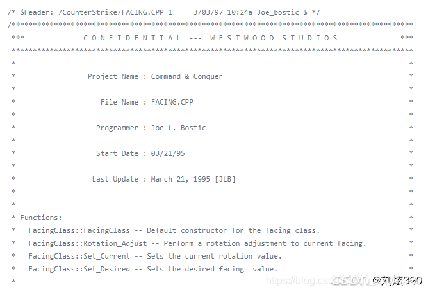Click the Programmer label

[x=117, y=128]
